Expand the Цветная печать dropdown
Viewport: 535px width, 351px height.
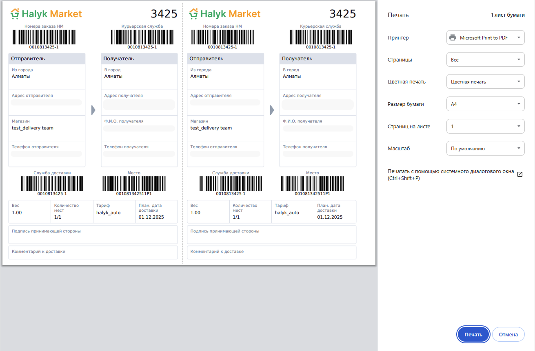point(485,82)
